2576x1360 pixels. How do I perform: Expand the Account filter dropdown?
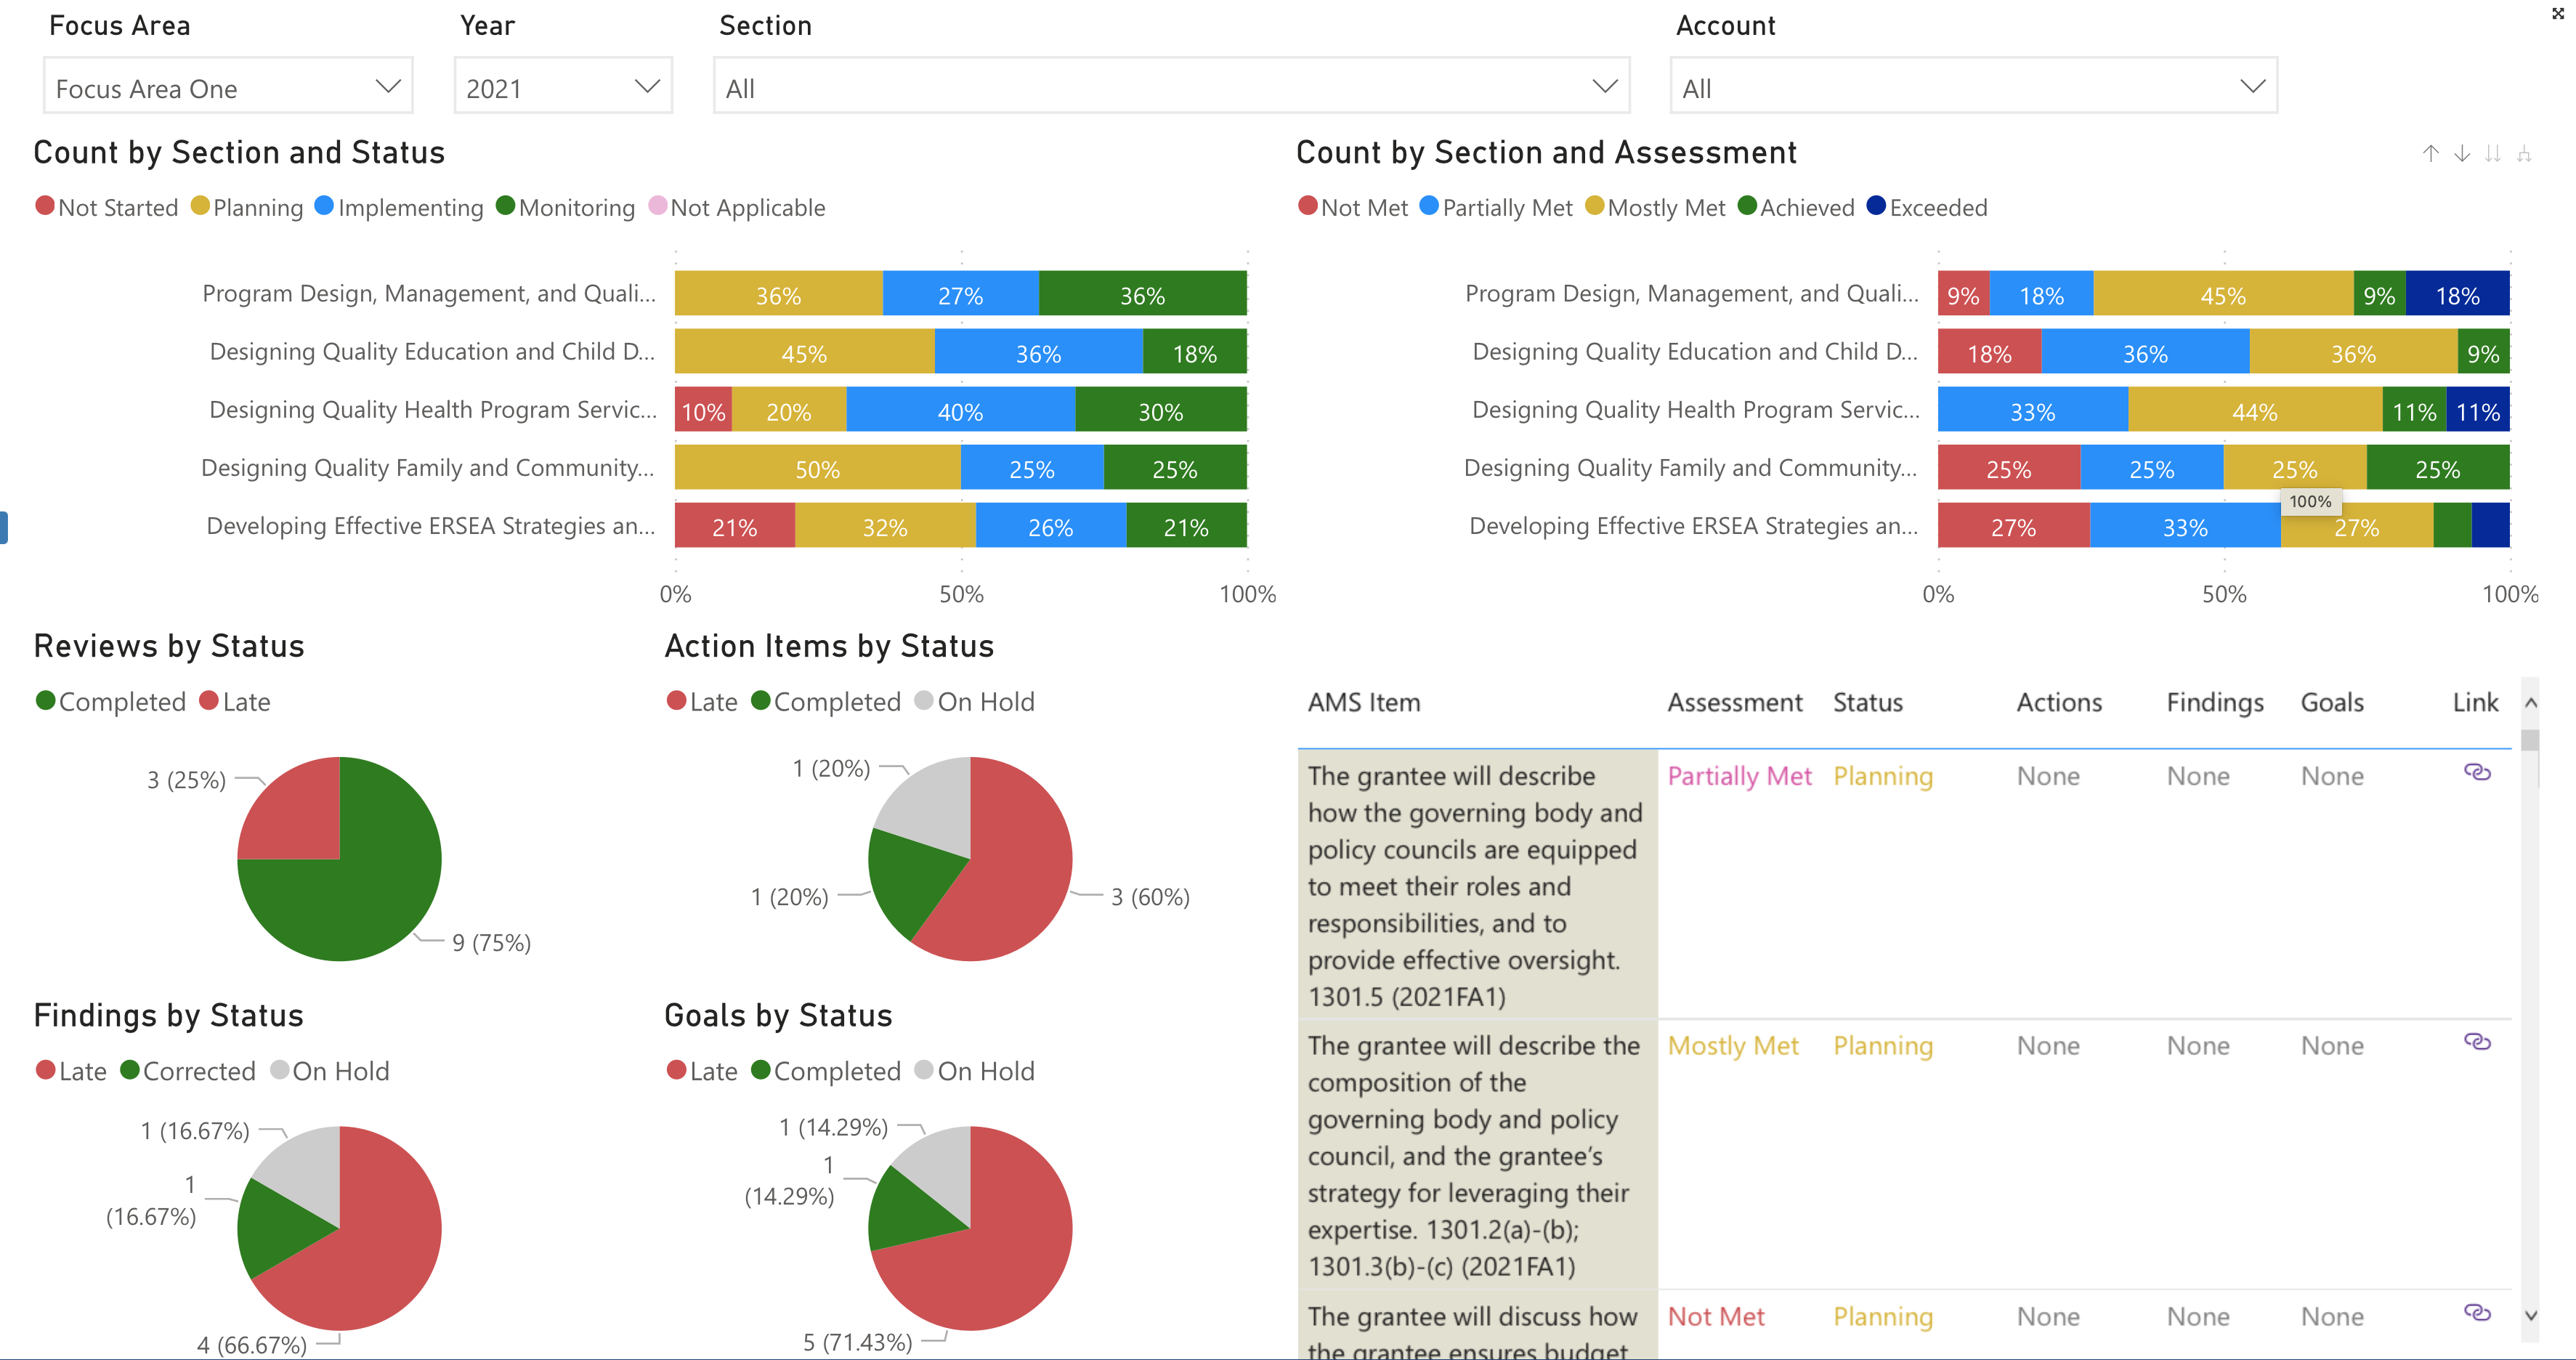pos(1973,87)
